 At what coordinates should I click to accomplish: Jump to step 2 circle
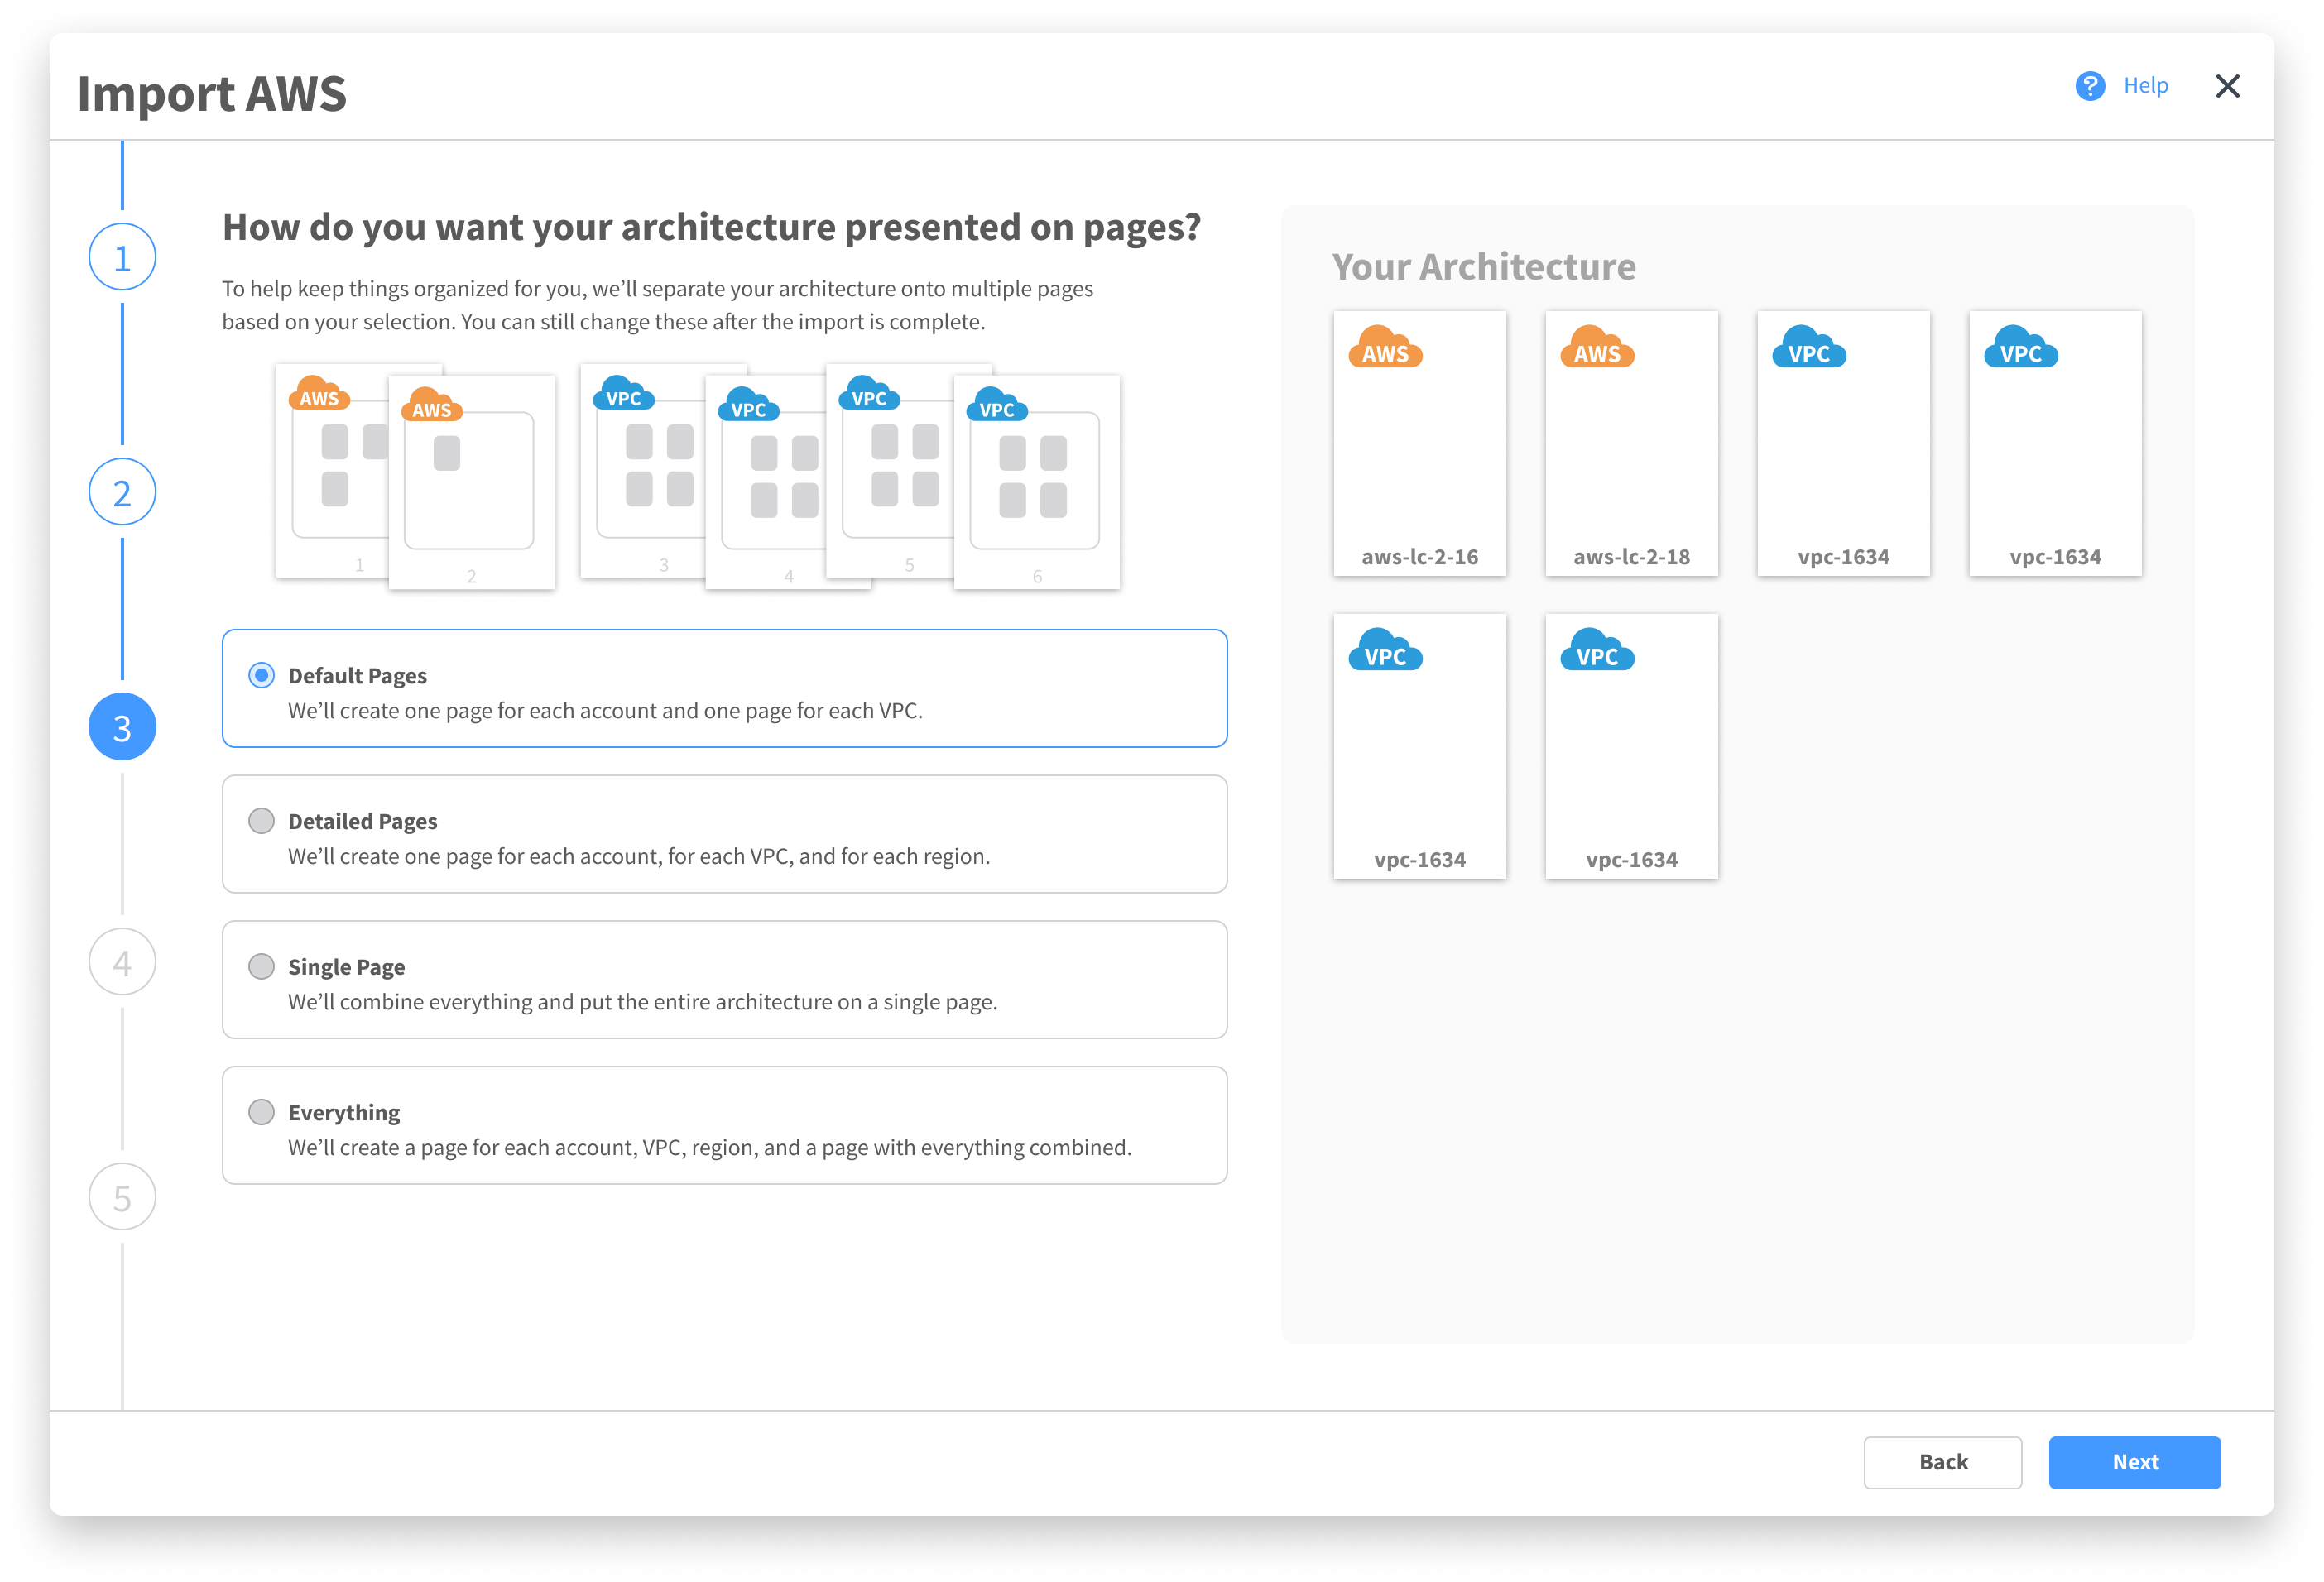tap(122, 492)
